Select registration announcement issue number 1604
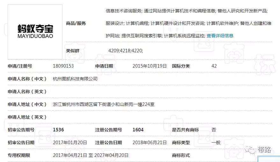280x162 pixels. pyautogui.click(x=138, y=130)
